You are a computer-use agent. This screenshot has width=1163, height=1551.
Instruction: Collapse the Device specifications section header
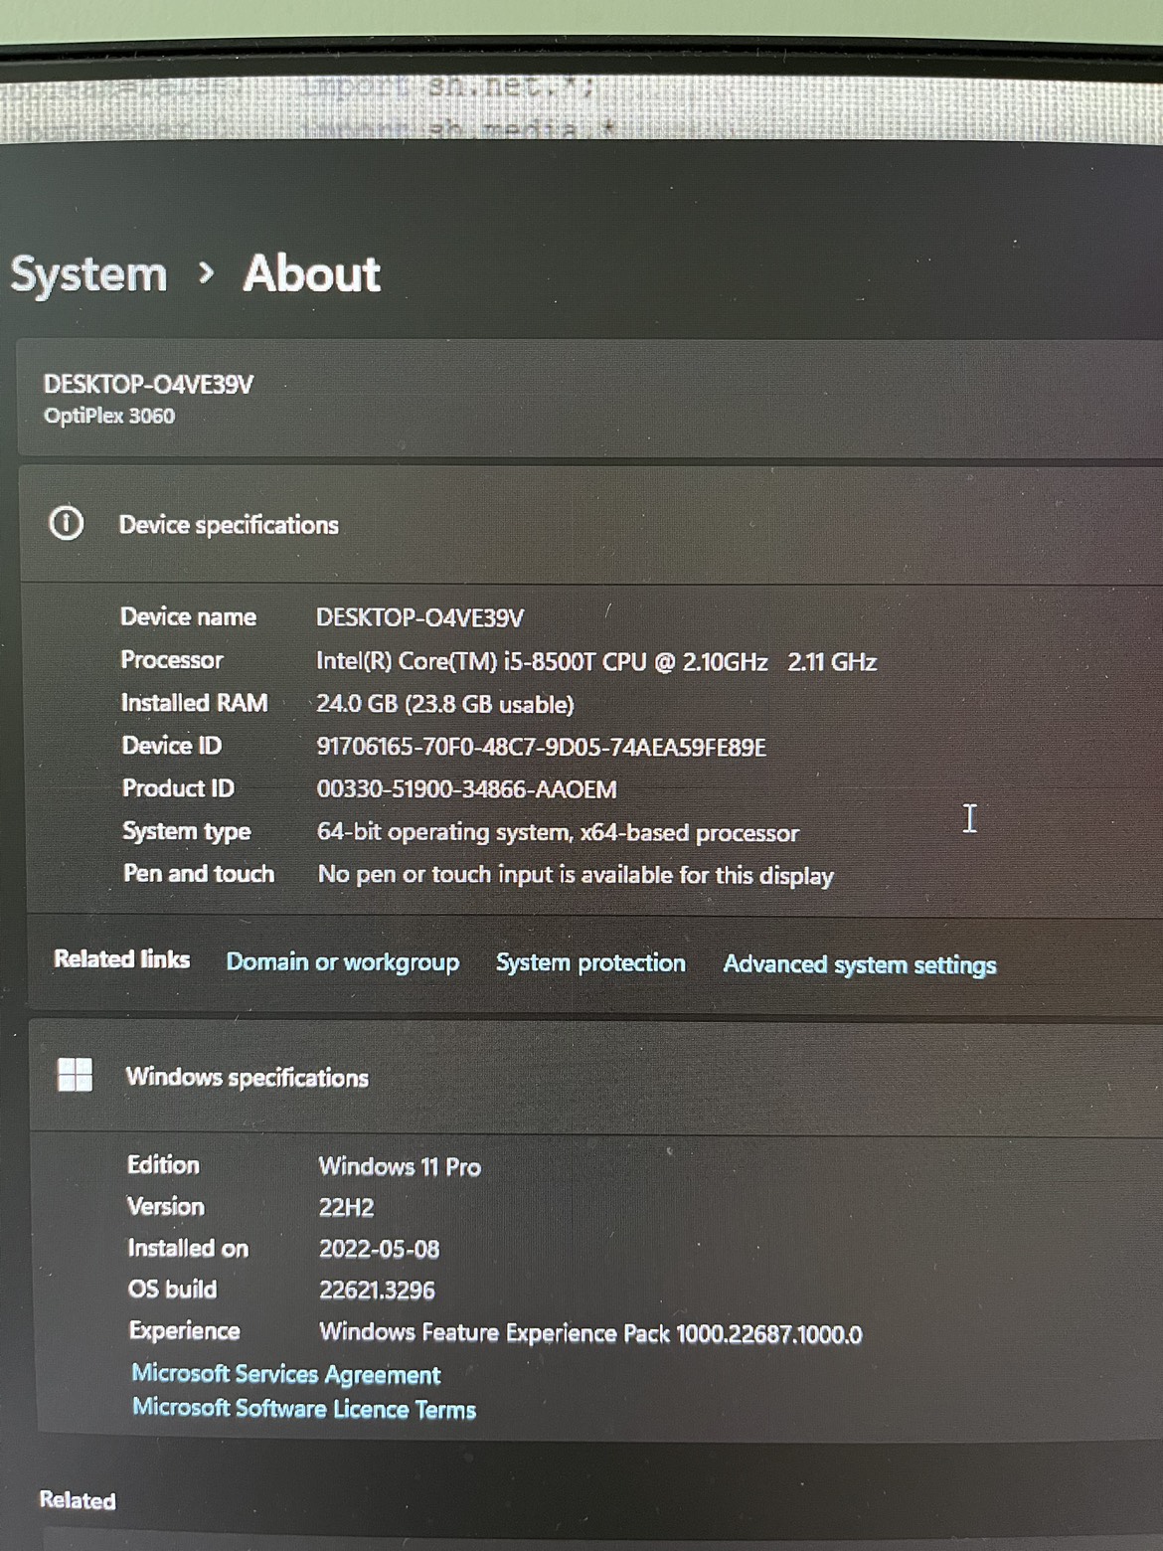(x=590, y=524)
